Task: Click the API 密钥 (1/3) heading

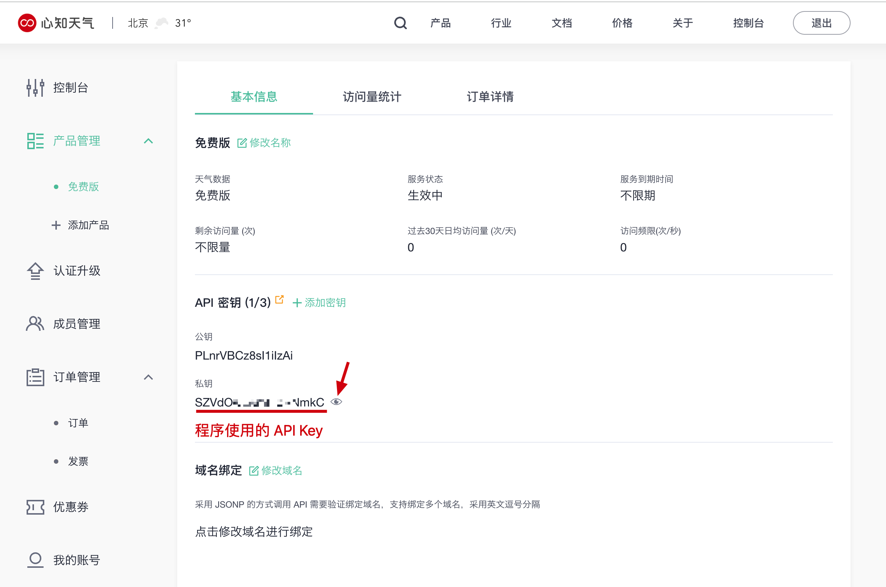Action: point(233,302)
